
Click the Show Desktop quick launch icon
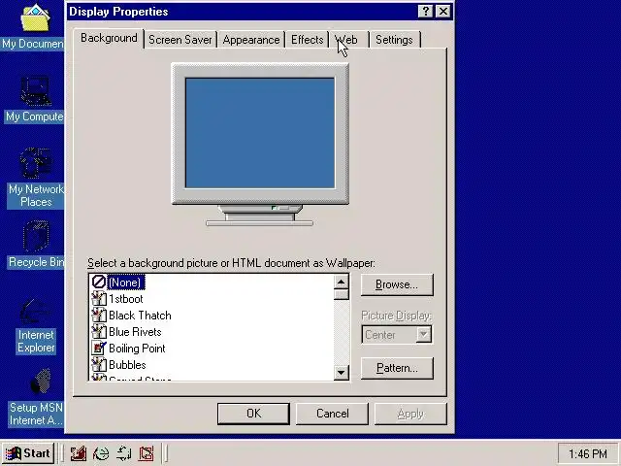coord(78,453)
